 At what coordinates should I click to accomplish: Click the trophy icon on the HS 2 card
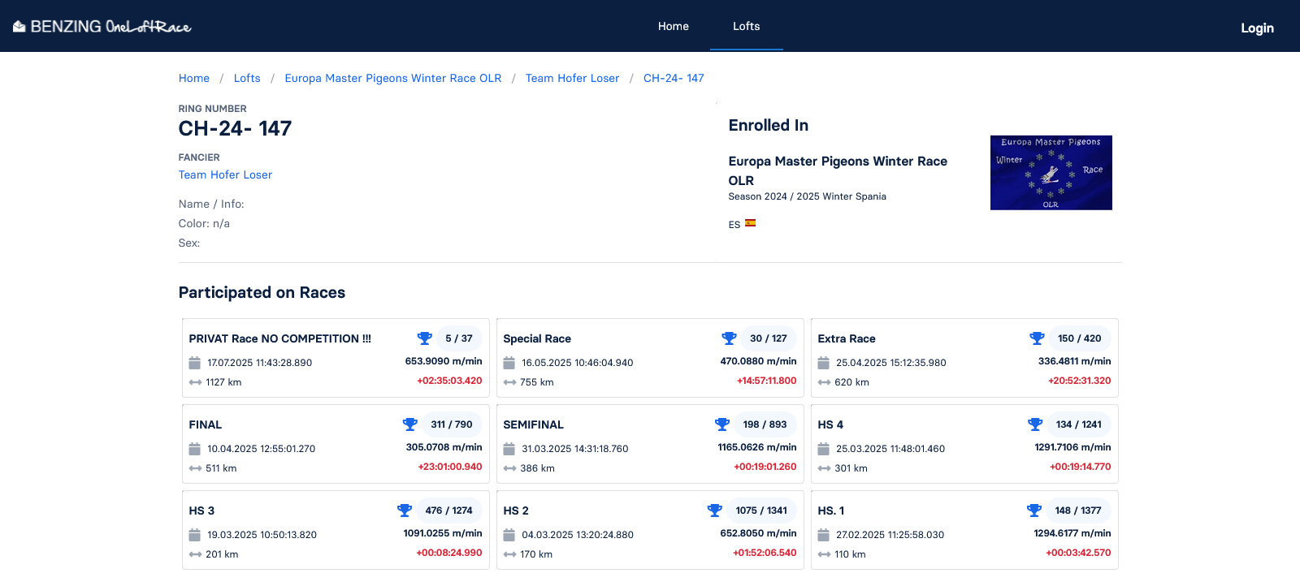click(715, 511)
